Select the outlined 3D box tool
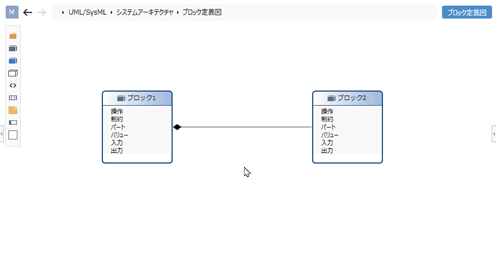The width and height of the screenshot is (496, 267). [13, 73]
